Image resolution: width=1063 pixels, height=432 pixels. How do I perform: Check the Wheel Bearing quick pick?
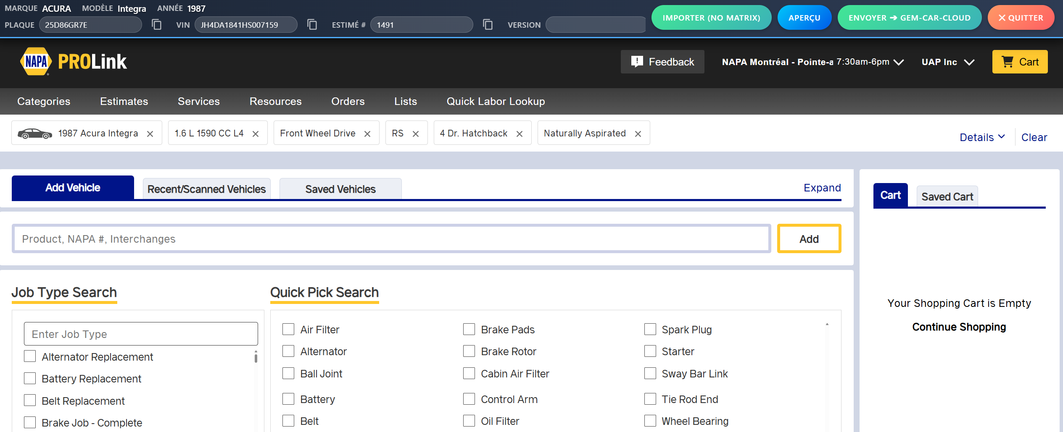650,421
